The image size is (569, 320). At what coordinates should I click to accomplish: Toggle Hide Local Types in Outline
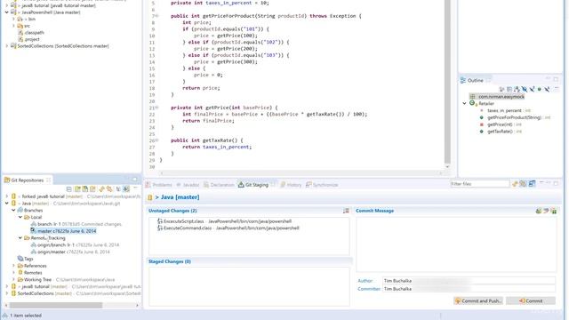[x=547, y=89]
